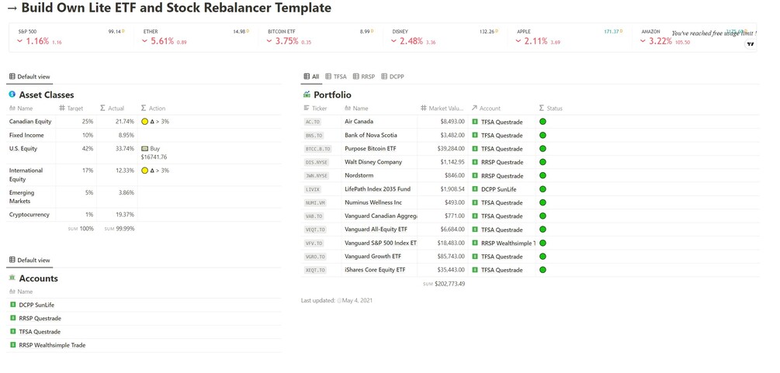Open the TFSA Questrade link in Air Canada row
This screenshot has width=780, height=373.
(502, 121)
